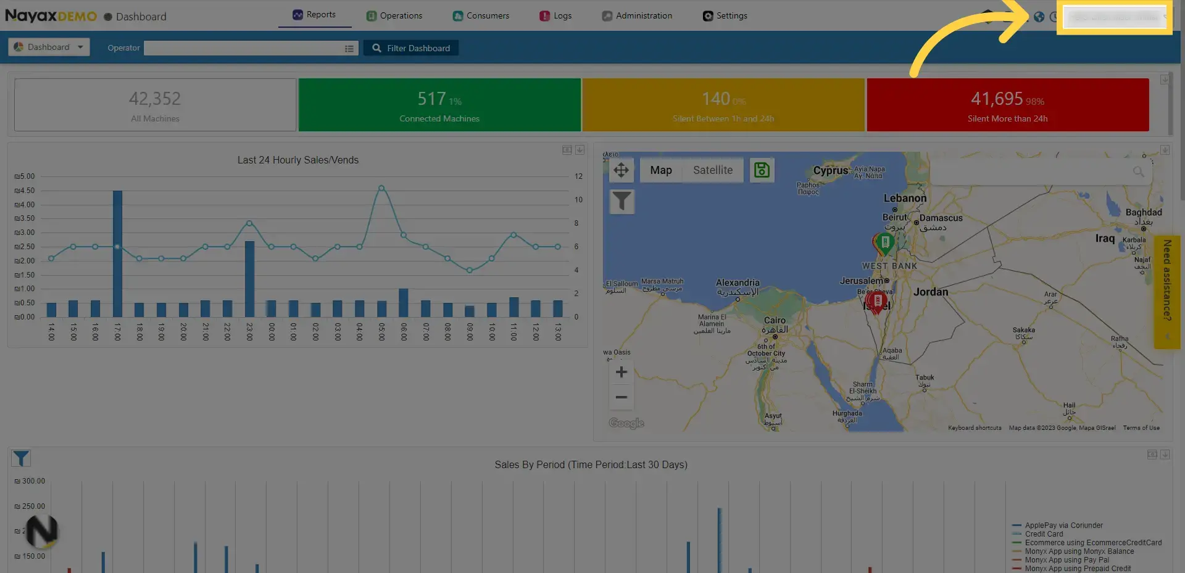The image size is (1185, 573).
Task: Save the map view with the green disk icon
Action: (x=762, y=170)
